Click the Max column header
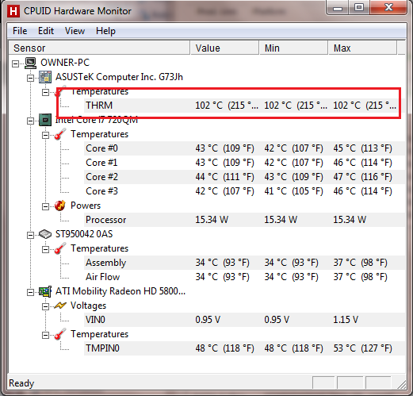413x396 pixels. (x=362, y=48)
